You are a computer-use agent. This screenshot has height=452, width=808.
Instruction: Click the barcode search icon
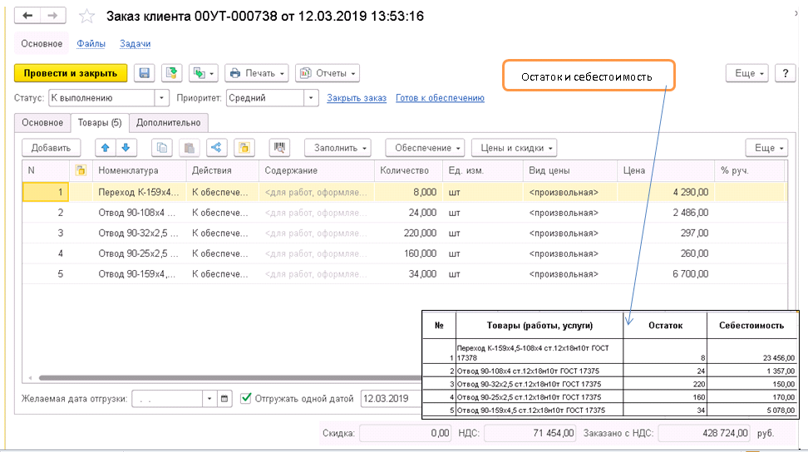click(x=280, y=148)
